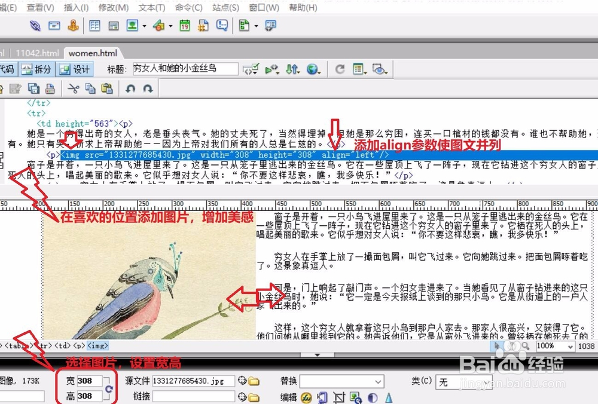
Task: Click the Copy icon
Action: point(90,88)
